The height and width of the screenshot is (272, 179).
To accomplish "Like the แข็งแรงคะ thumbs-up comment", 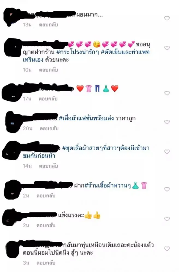I will [167, 219].
